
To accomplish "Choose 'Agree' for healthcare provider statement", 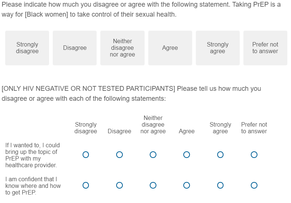I will 187,155.
